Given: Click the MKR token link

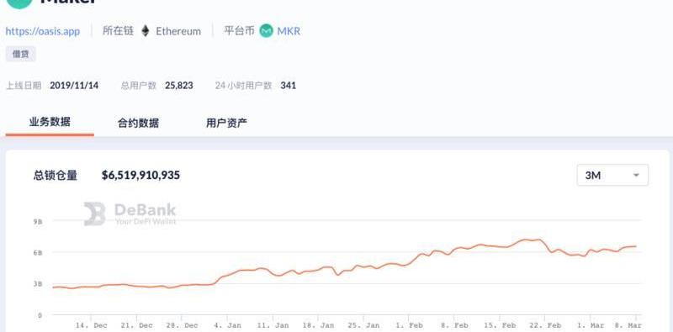Looking at the screenshot, I should [x=289, y=31].
